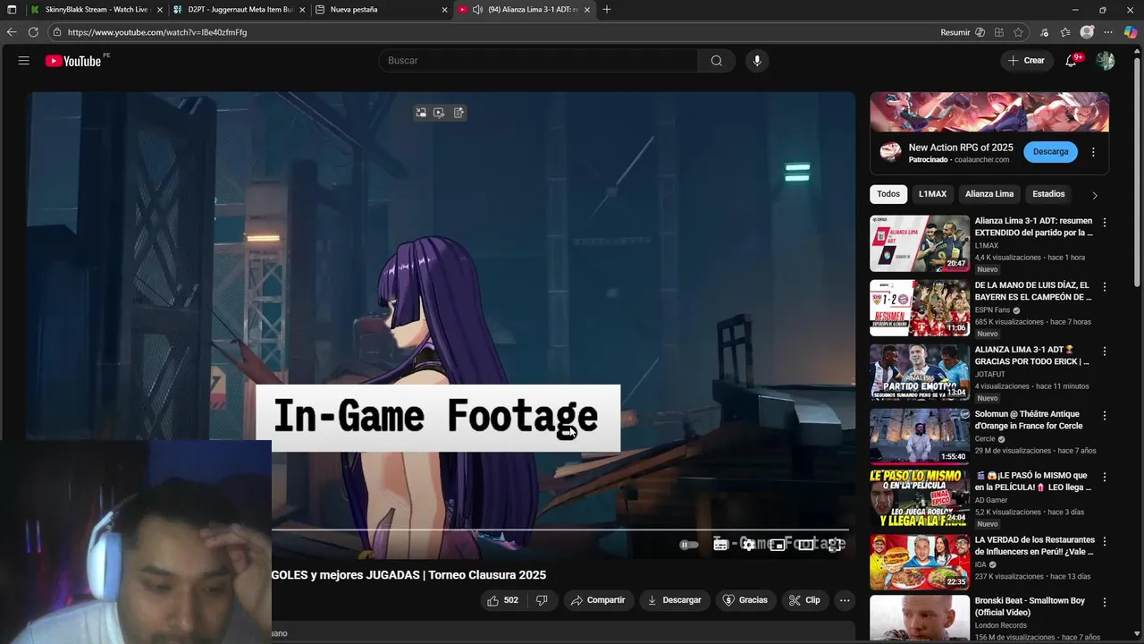
Task: Open the Bayern campeón ESPN Fans thumbnail
Action: tap(920, 308)
